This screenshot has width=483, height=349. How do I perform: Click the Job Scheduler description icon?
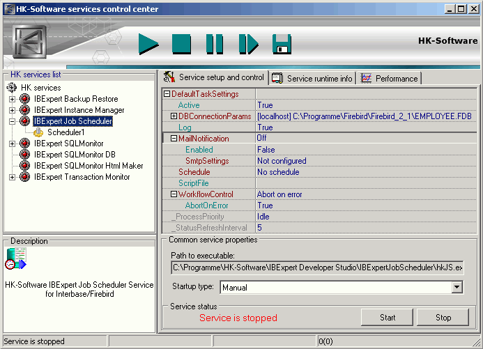tap(16, 259)
